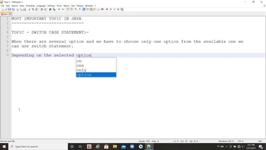Toggle the Function List panel icon
The height and width of the screenshot is (150, 266).
click(x=95, y=9)
